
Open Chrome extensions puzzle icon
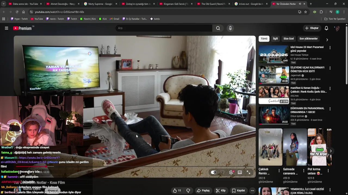click(x=321, y=12)
